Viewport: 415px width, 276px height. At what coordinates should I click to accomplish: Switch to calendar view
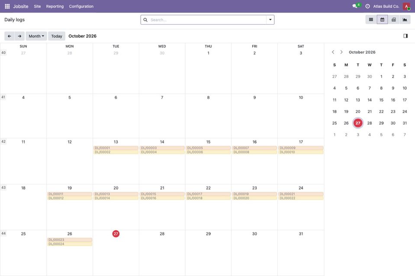click(382, 19)
